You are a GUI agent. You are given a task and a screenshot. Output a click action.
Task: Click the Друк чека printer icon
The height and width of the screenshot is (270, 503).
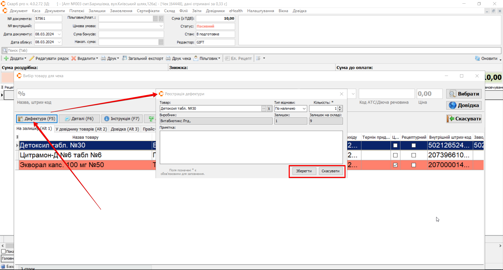coord(168,58)
